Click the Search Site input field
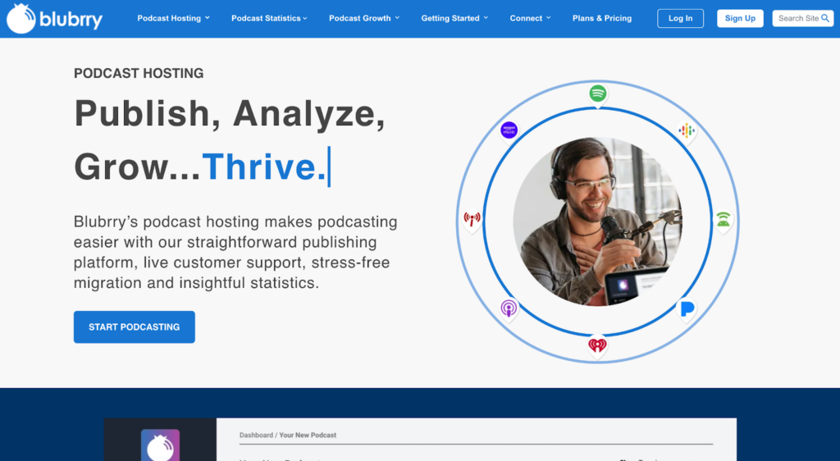This screenshot has width=840, height=461. point(803,18)
